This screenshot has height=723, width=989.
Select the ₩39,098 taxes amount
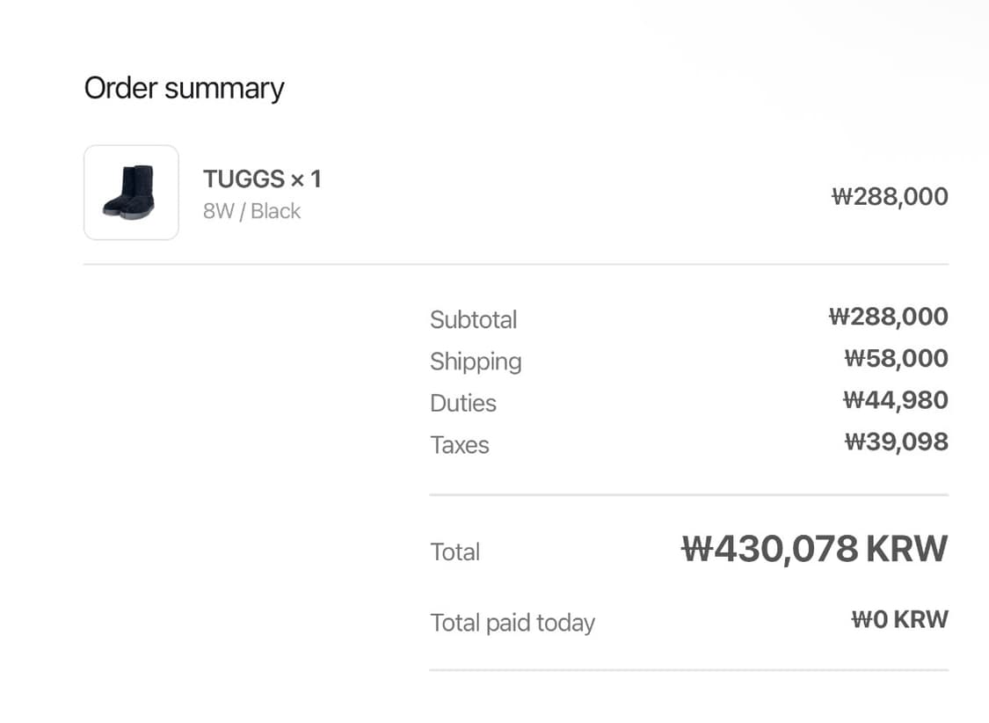tap(896, 442)
